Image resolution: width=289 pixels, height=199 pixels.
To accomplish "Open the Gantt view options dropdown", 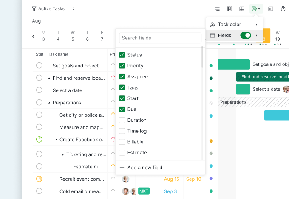I will point(256,9).
